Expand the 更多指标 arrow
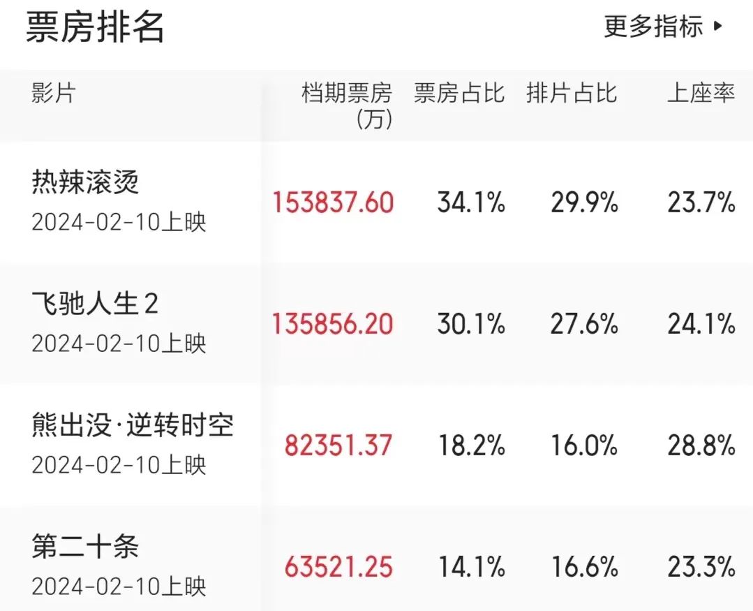753x611 pixels. pyautogui.click(x=718, y=27)
